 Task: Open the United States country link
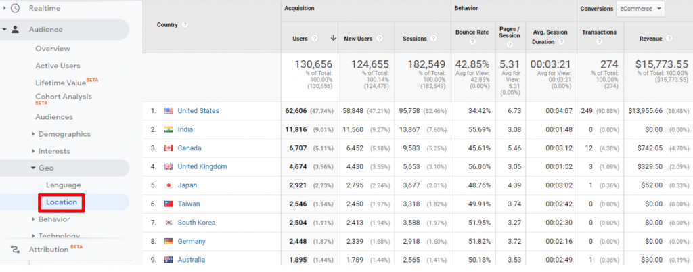tap(198, 111)
